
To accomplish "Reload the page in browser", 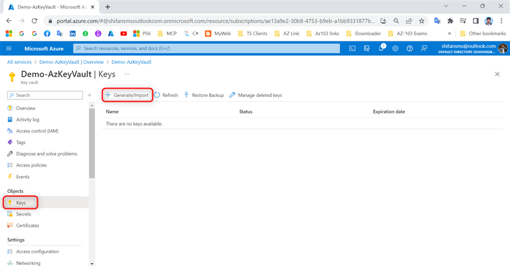I will pyautogui.click(x=34, y=21).
